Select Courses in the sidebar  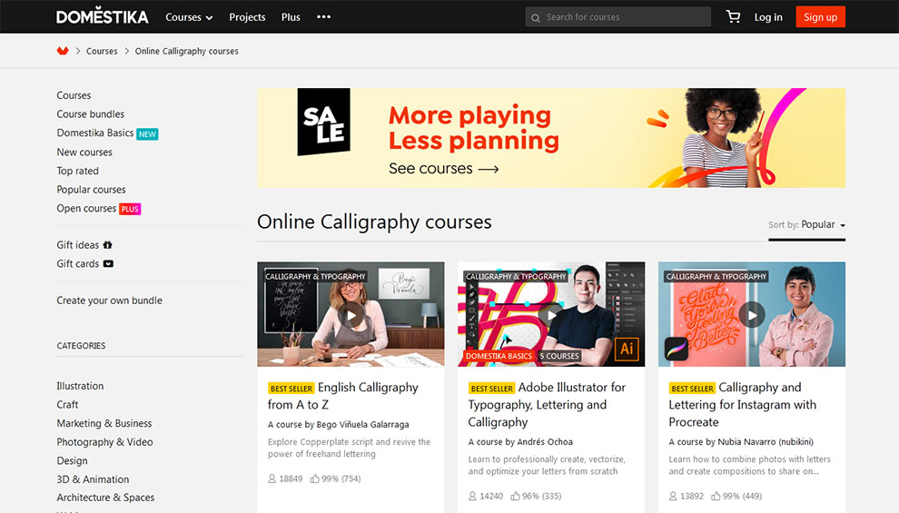click(74, 95)
